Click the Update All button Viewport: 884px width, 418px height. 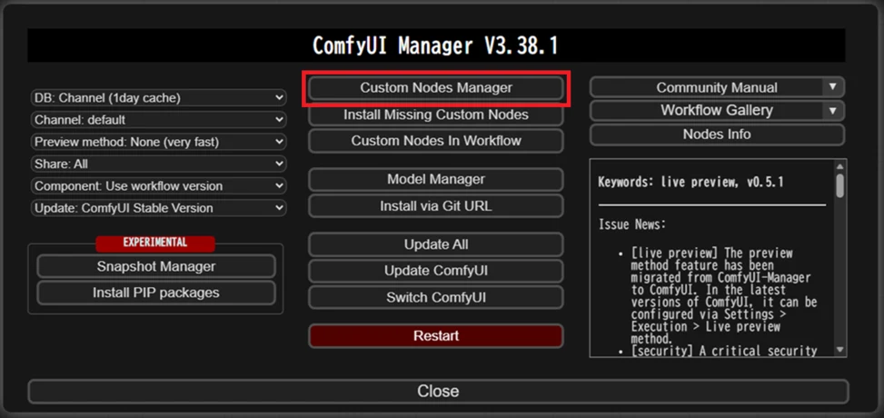436,244
